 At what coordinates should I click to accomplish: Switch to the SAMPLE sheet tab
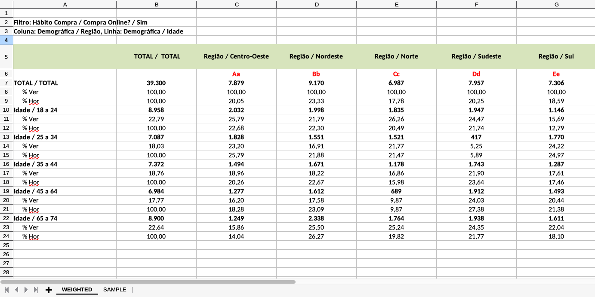[x=115, y=290]
